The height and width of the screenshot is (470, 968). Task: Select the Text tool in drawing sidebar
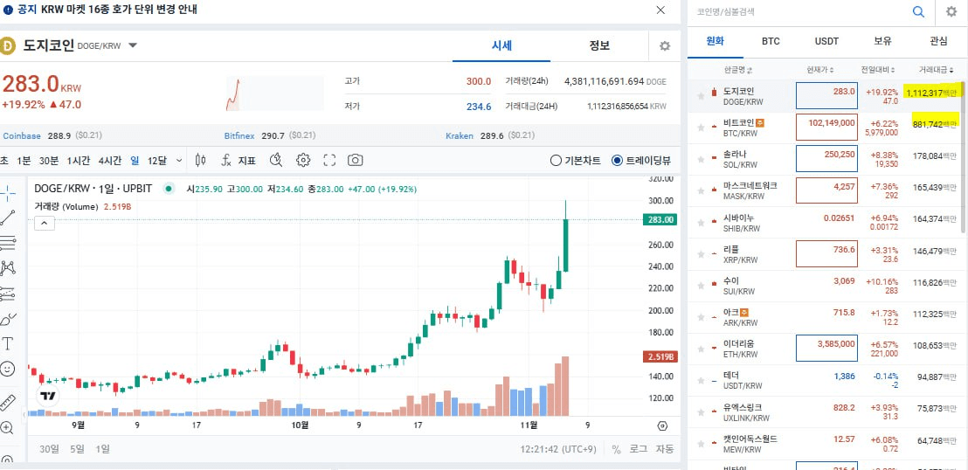[x=8, y=343]
